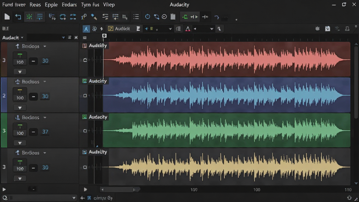The height and width of the screenshot is (202, 359).
Task: Click the red track's green gain slider
Action: tap(20, 55)
